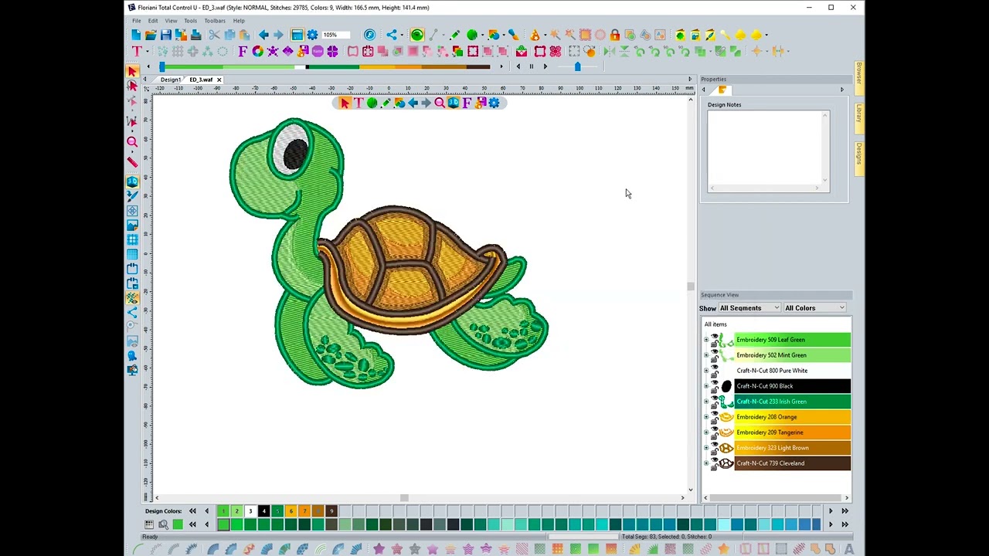Viewport: 989px width, 556px height.
Task: Click the Zoom magnifier in floating toolbar
Action: click(440, 103)
